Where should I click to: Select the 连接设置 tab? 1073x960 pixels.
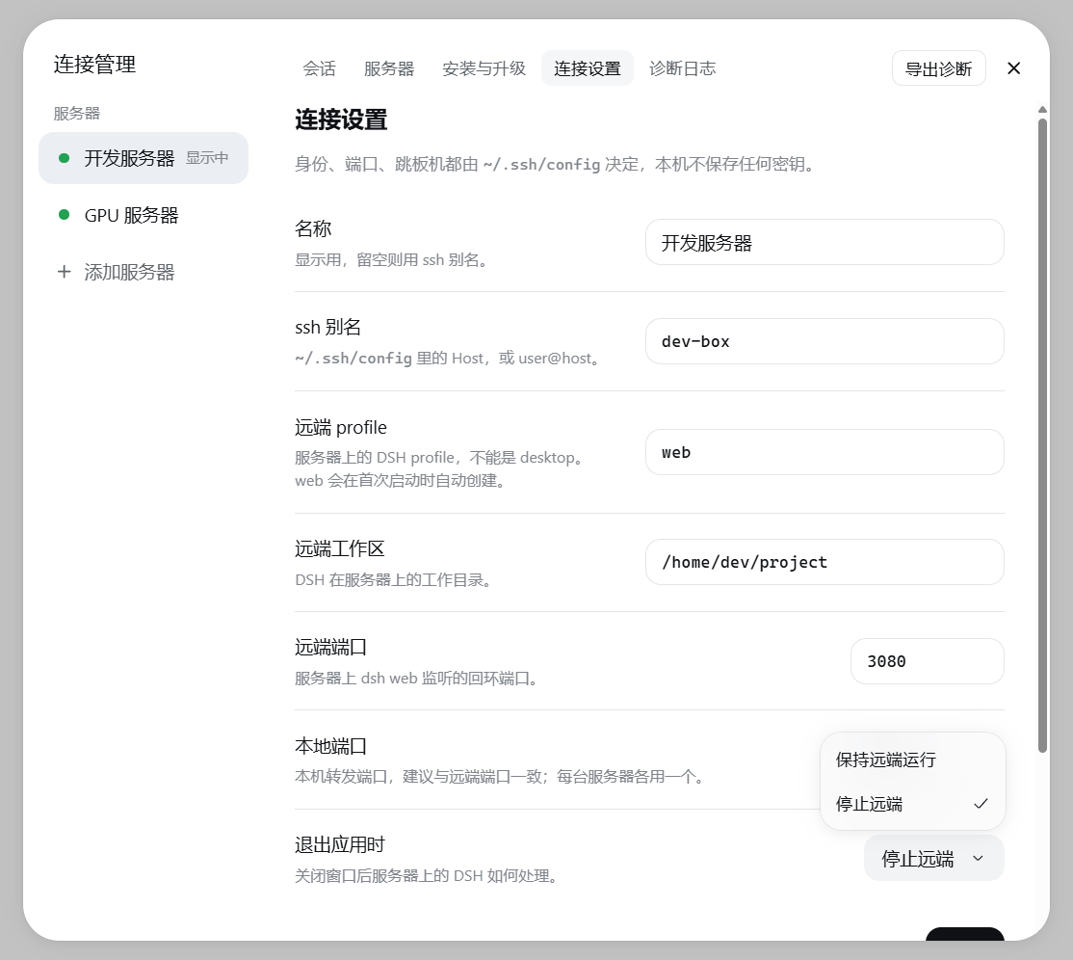pyautogui.click(x=588, y=68)
